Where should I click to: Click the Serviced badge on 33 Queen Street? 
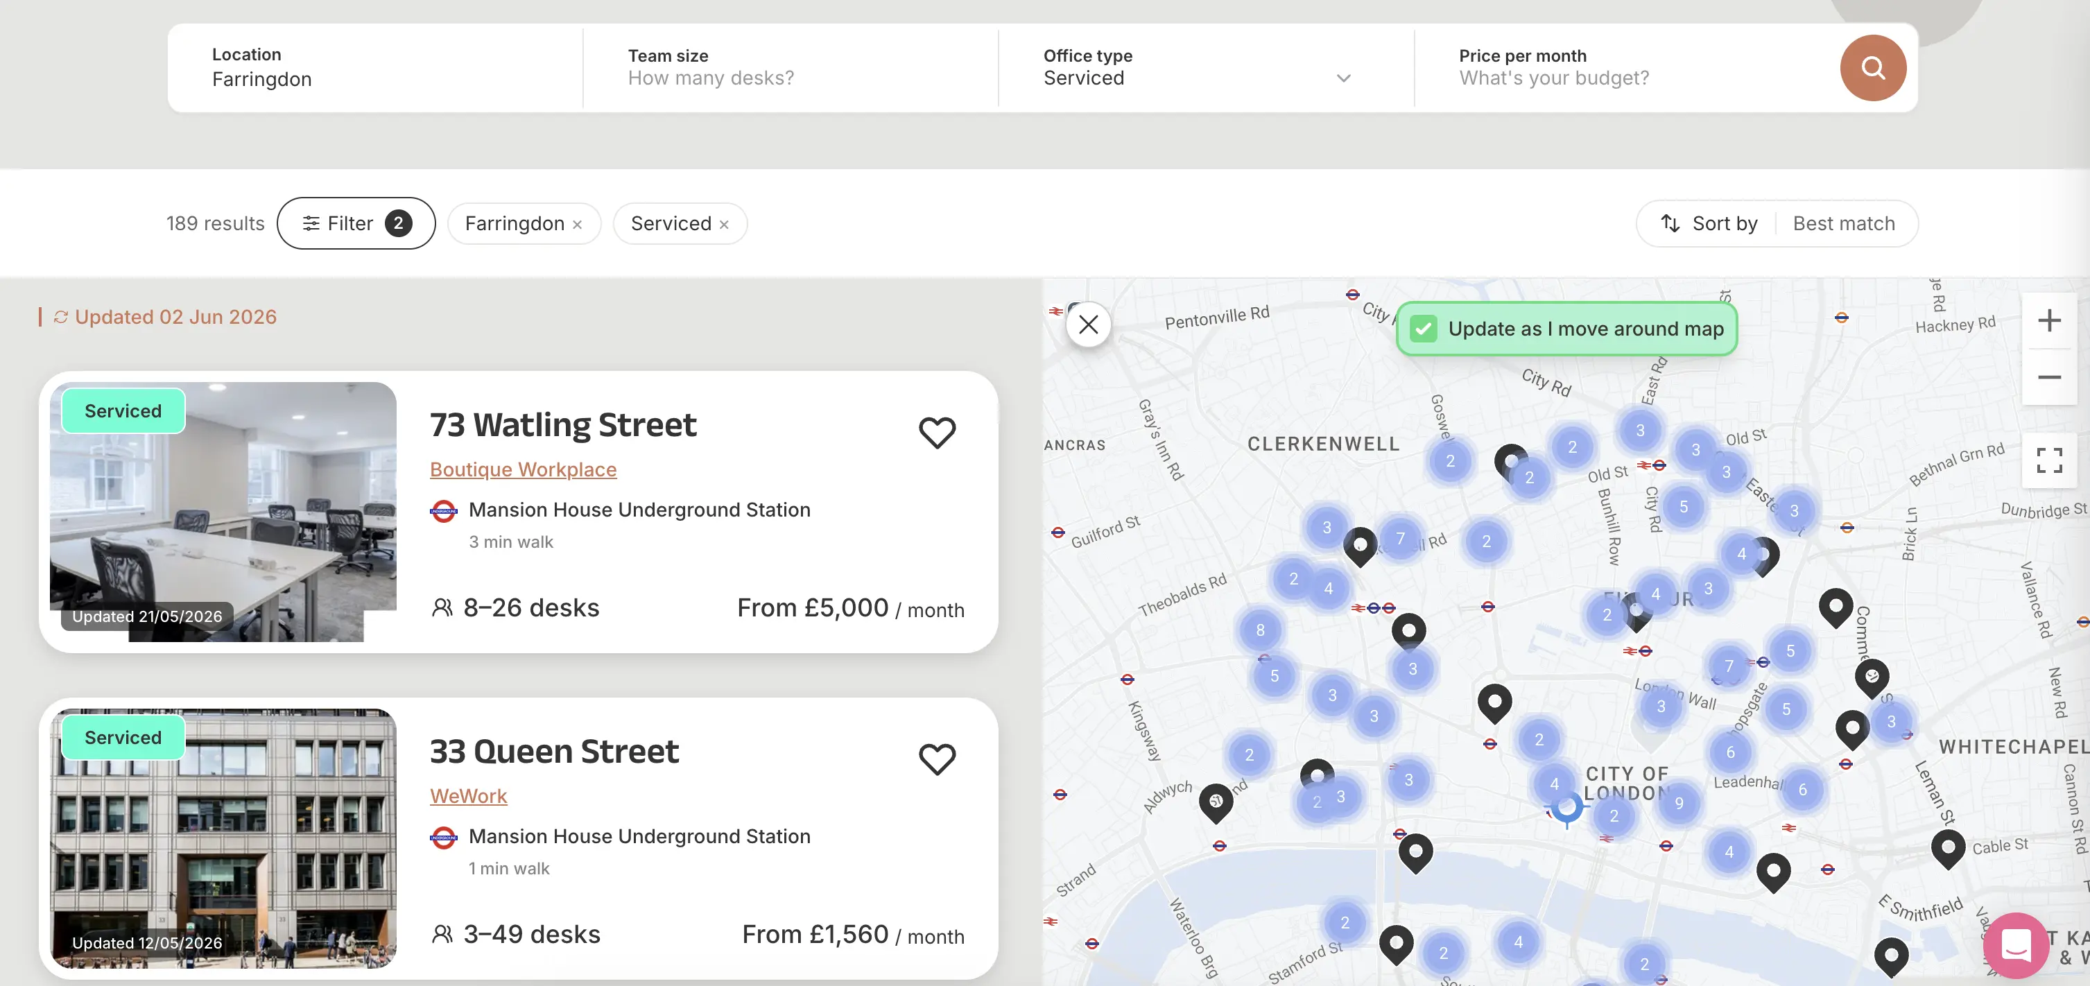[x=123, y=737]
